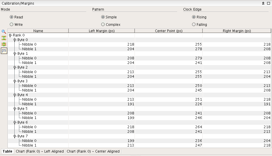Select the Write mode radio button
Viewport: 272px width, 156px height.
pos(12,25)
